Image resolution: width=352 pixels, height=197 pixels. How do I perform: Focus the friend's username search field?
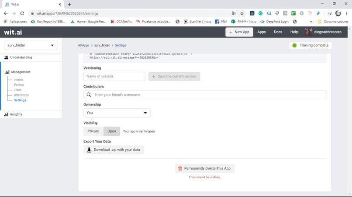point(205,95)
